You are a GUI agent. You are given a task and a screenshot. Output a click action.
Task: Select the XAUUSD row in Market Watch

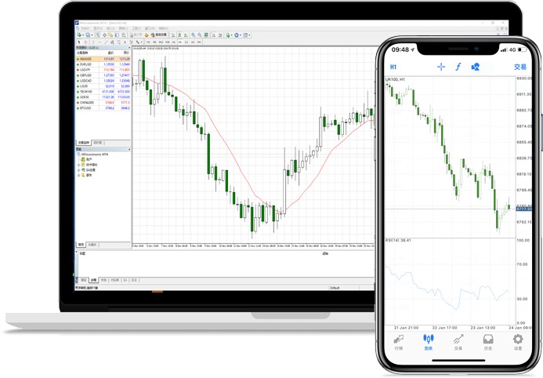tap(103, 59)
